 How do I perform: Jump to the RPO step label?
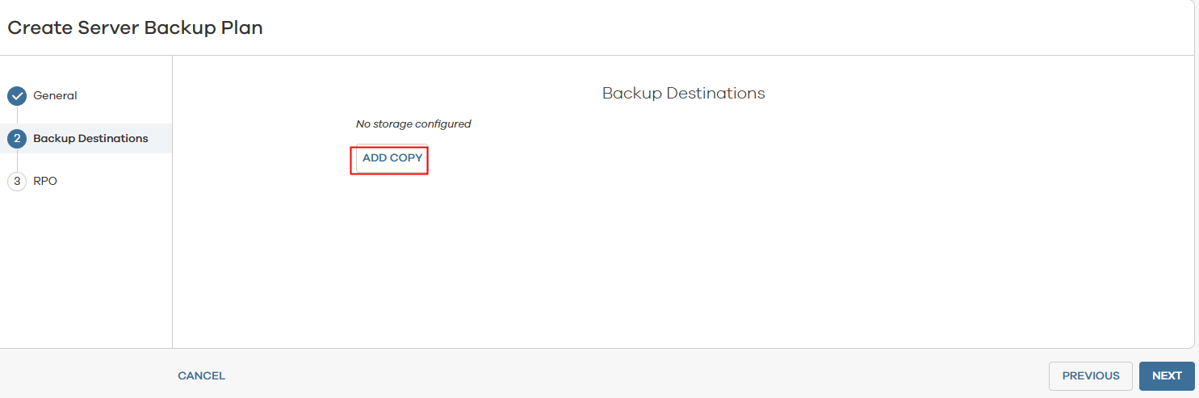[45, 182]
